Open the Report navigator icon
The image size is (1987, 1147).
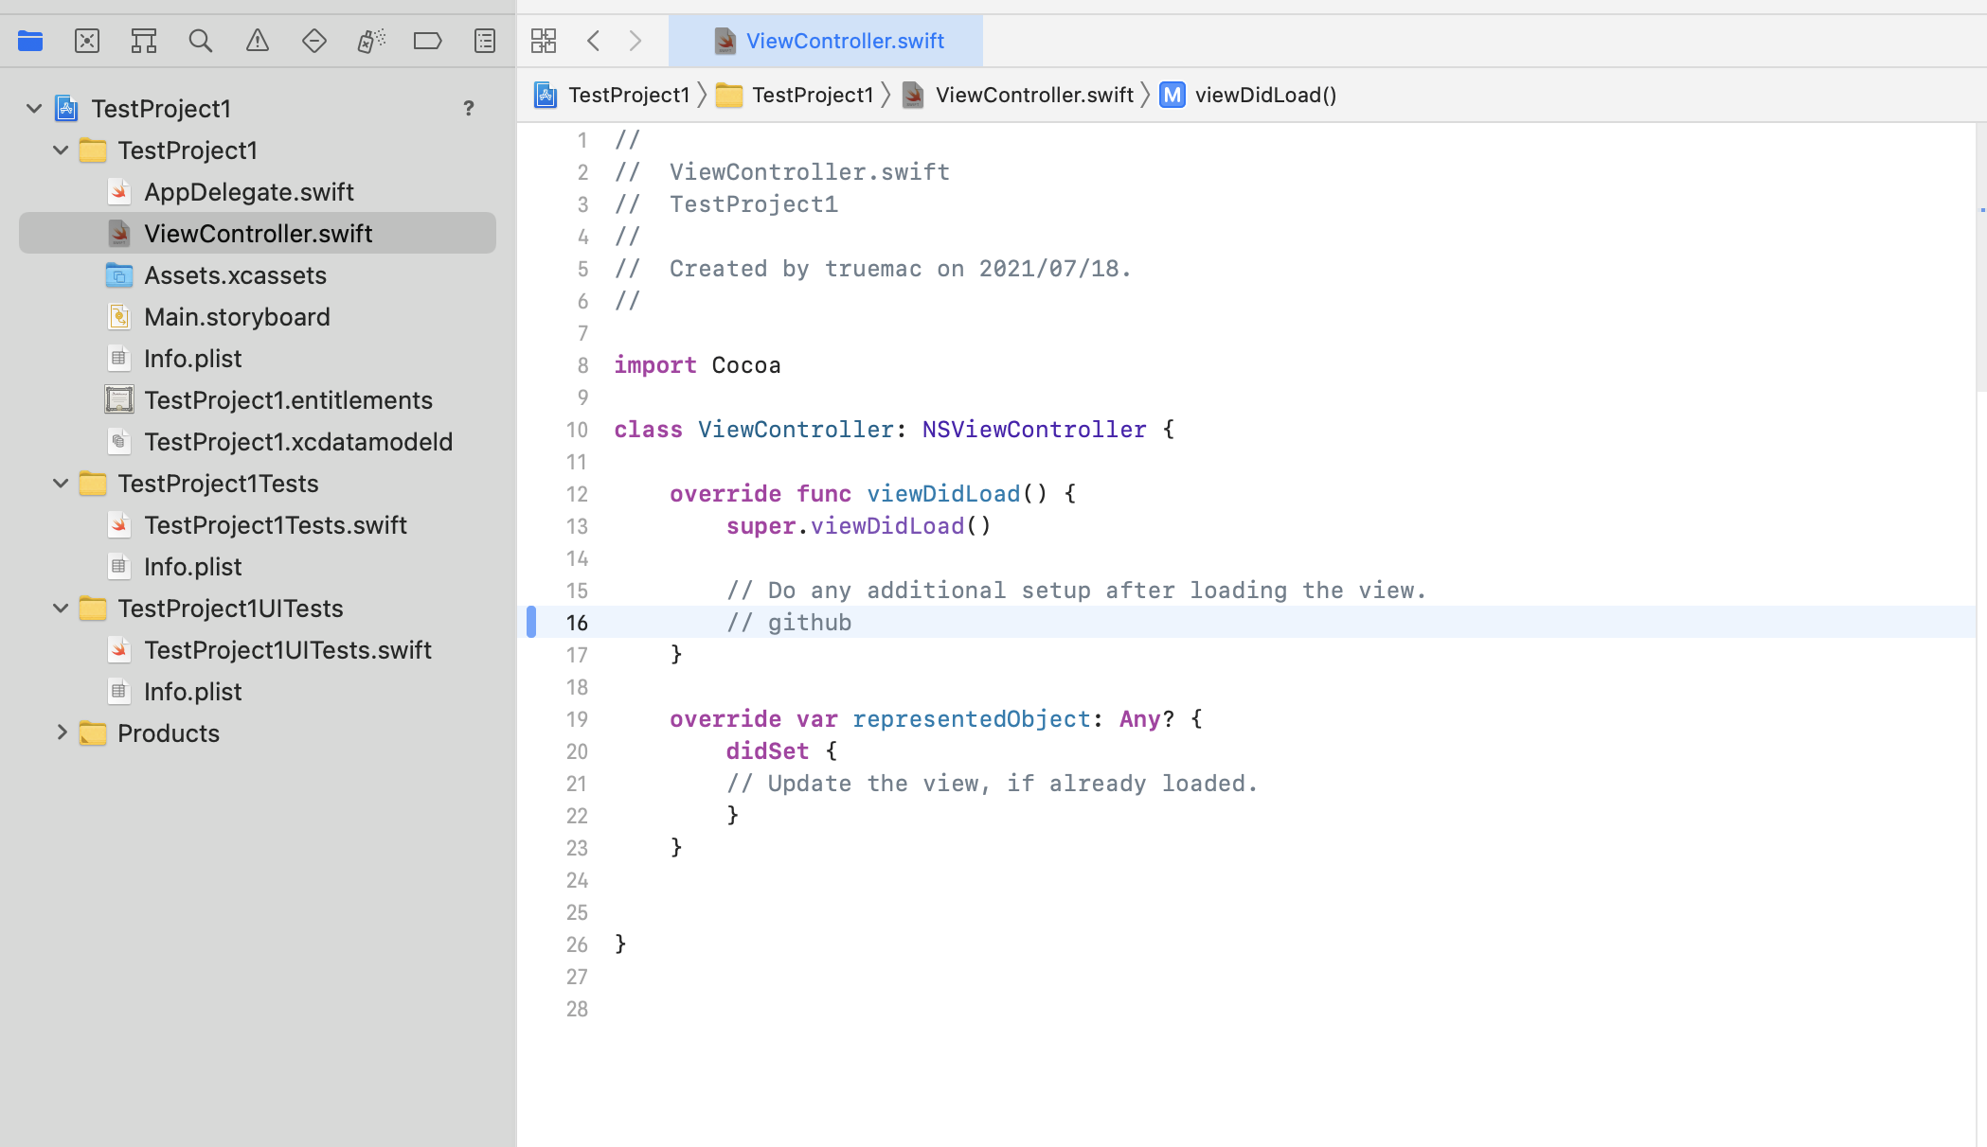[x=485, y=41]
